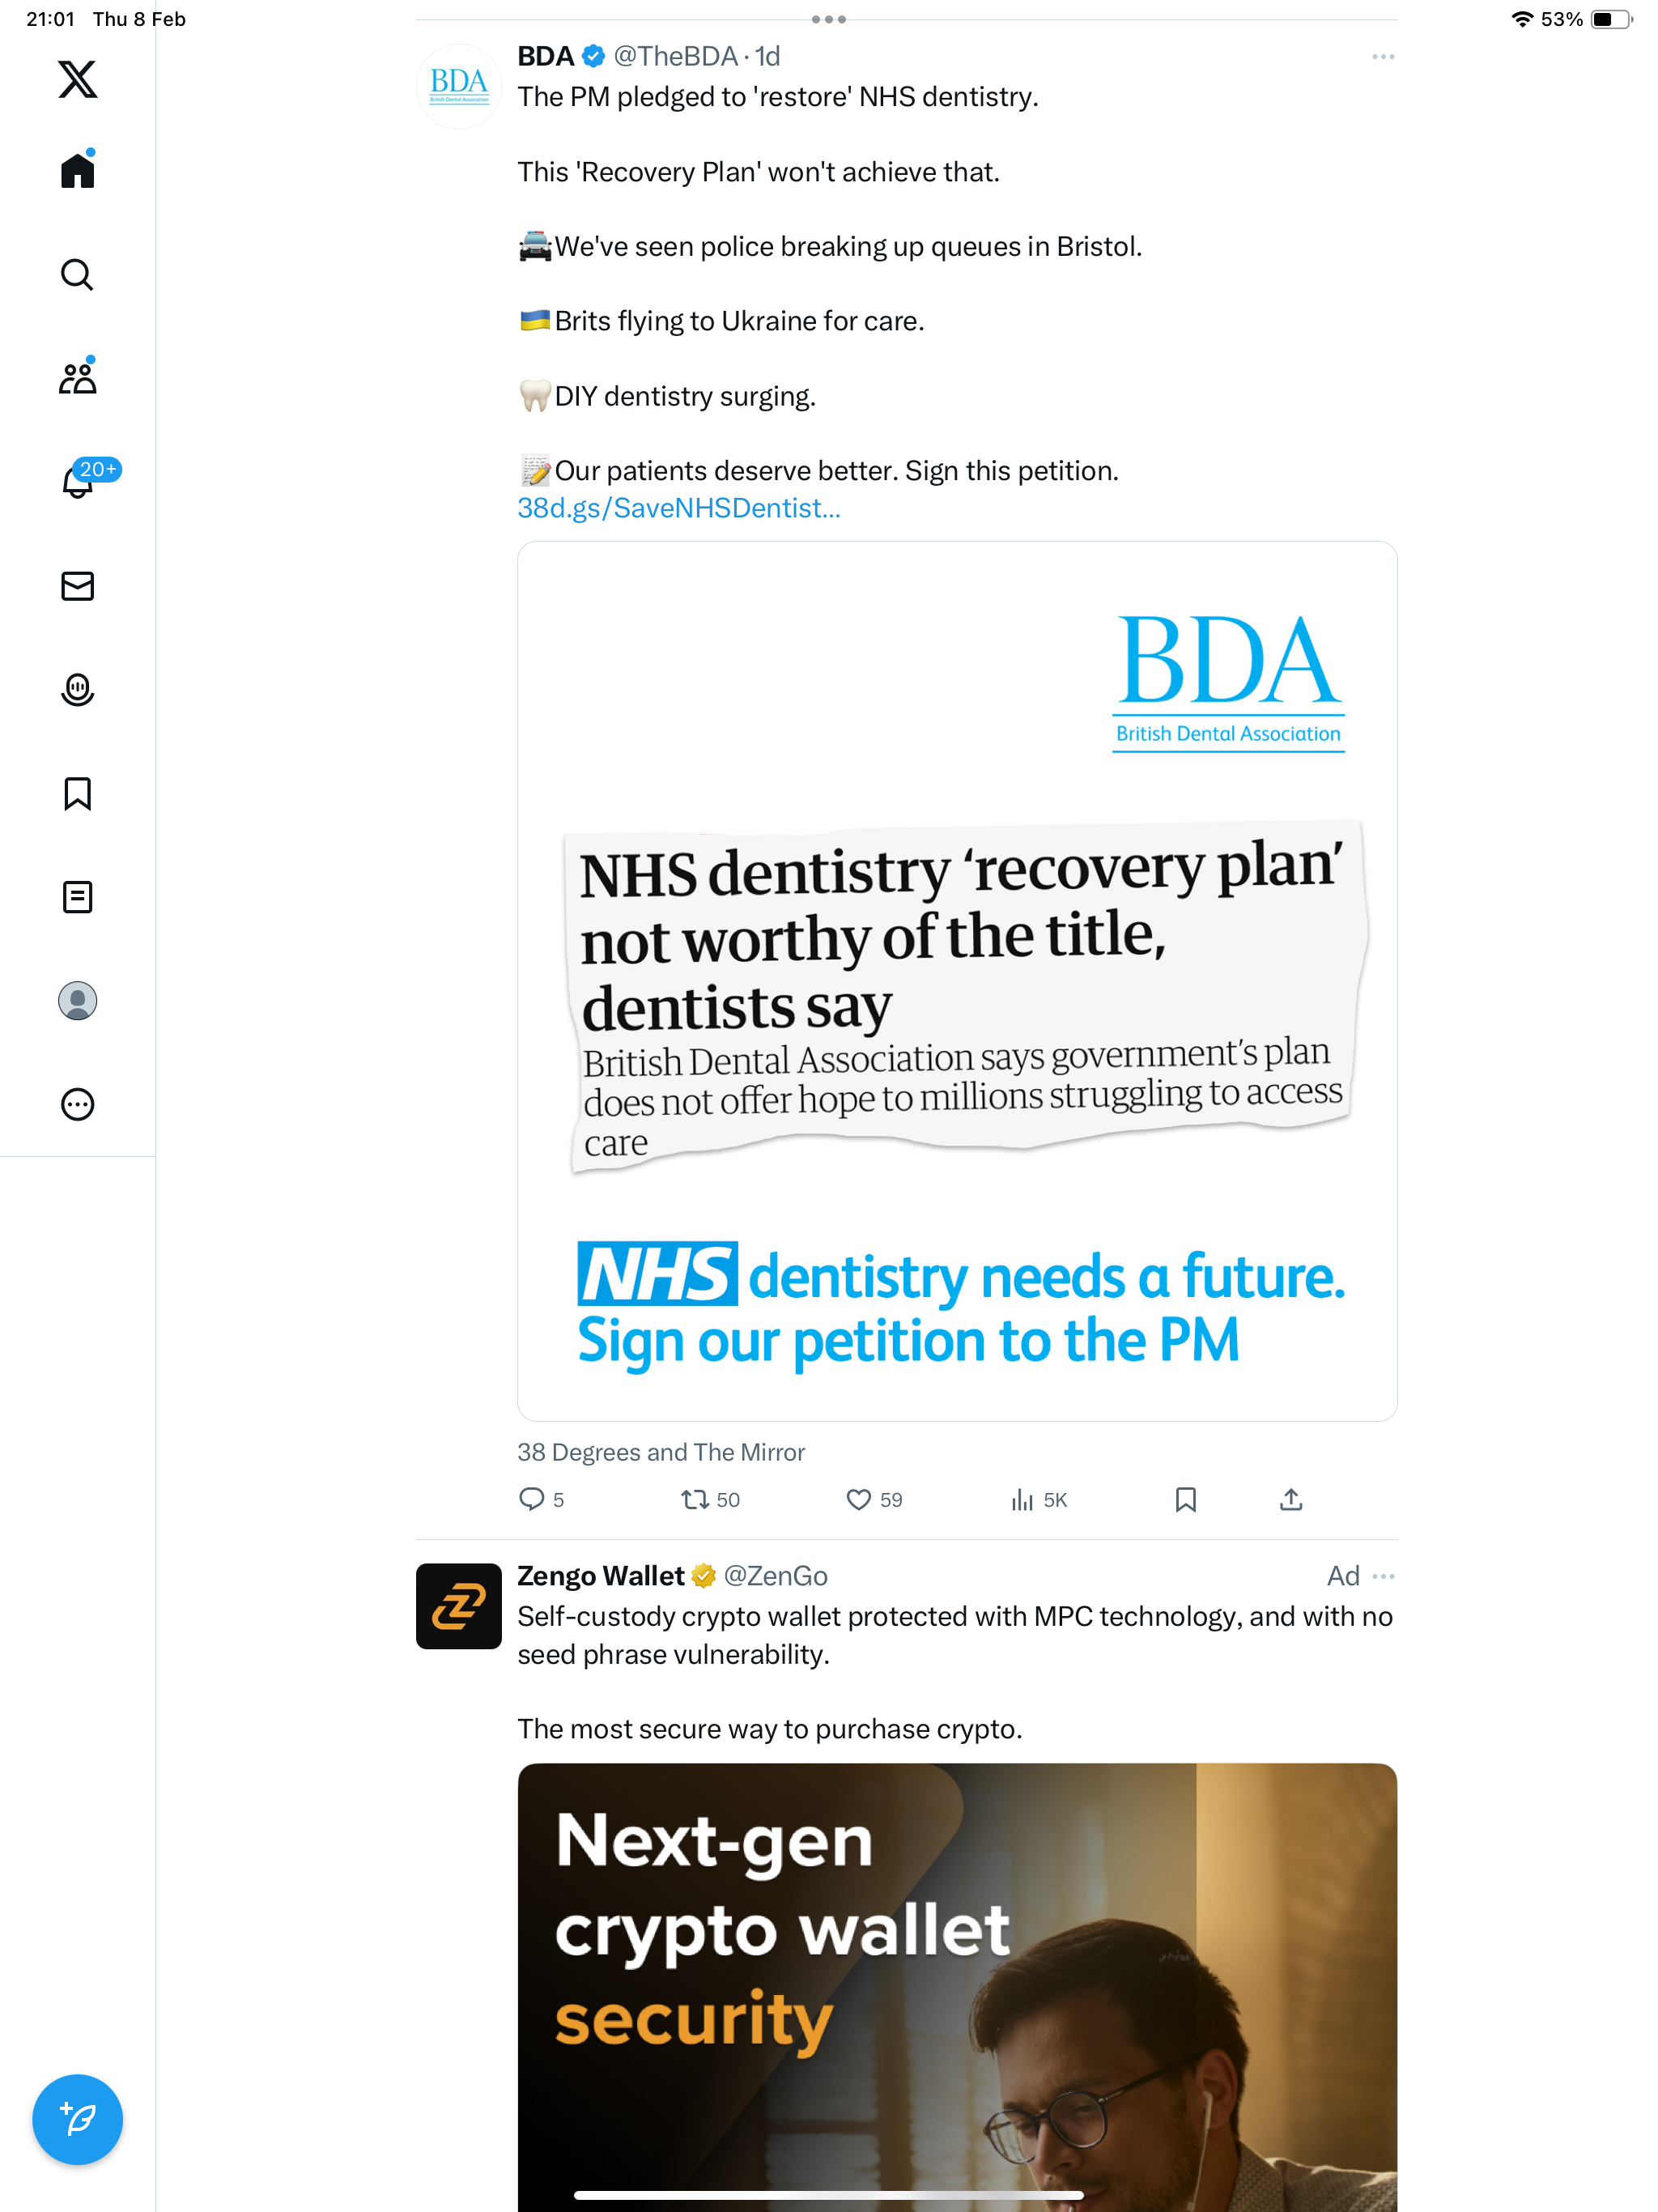
Task: Open Notifications bell with 20+ badge
Action: pos(80,480)
